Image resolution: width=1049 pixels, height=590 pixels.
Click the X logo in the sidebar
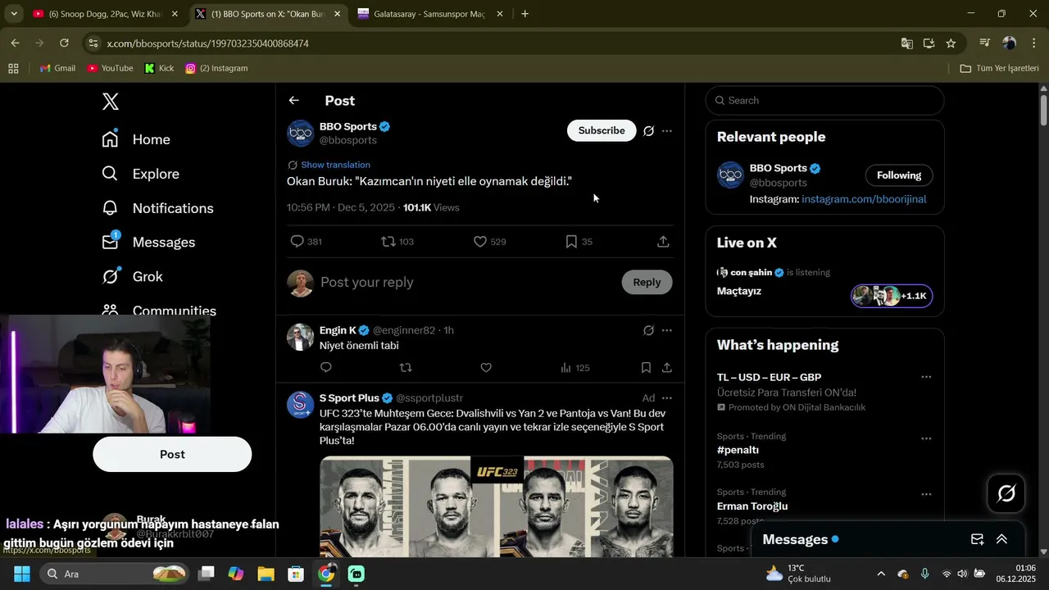pos(111,102)
